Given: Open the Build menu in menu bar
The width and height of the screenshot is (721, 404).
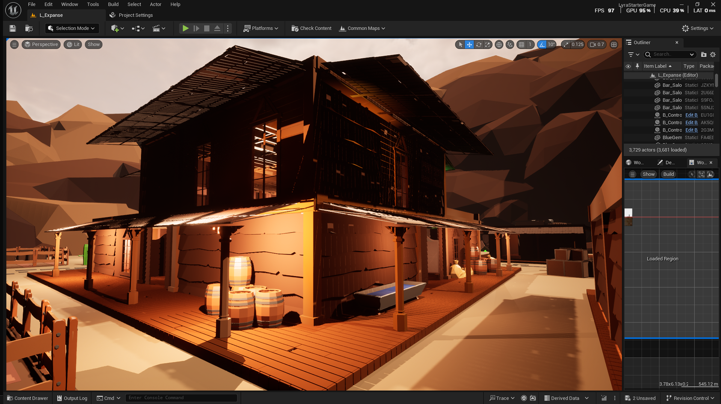Looking at the screenshot, I should pos(113,5).
